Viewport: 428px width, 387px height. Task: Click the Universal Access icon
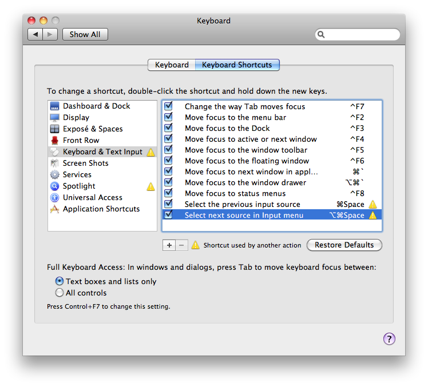(54, 197)
